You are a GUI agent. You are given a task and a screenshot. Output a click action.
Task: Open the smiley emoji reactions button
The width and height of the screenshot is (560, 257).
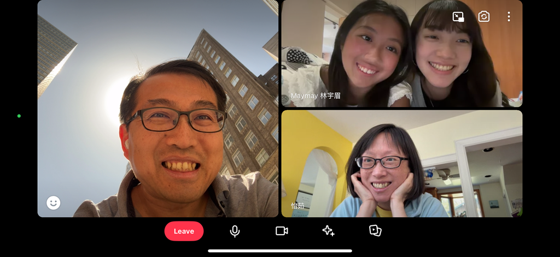click(x=54, y=203)
